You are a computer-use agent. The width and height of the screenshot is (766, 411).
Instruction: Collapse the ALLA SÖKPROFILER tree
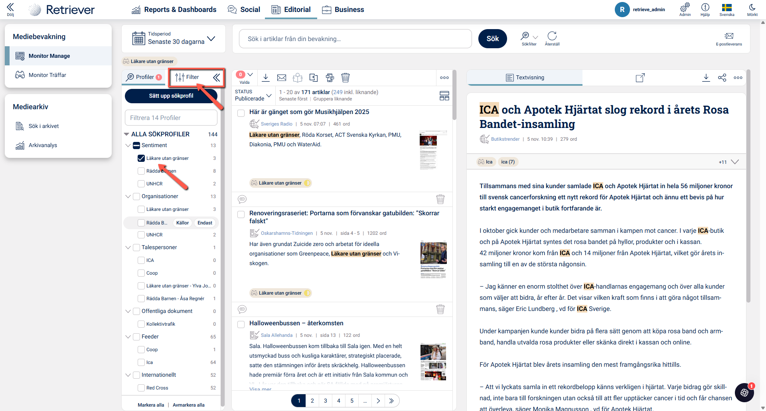[x=126, y=134]
